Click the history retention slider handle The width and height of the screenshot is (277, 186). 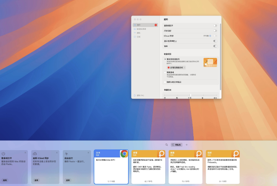(190, 95)
